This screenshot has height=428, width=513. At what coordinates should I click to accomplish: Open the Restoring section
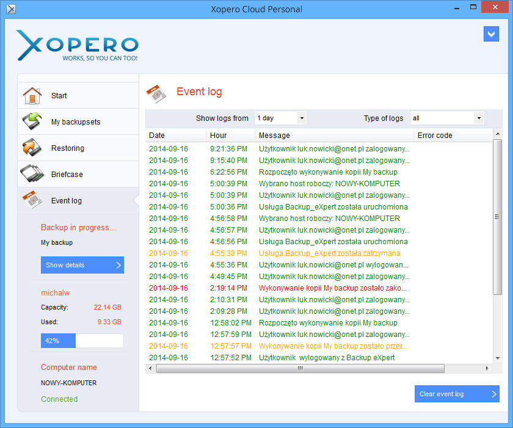coord(78,148)
